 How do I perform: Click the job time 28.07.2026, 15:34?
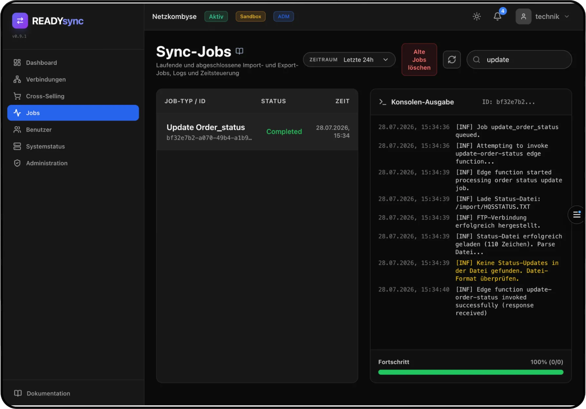click(x=333, y=132)
